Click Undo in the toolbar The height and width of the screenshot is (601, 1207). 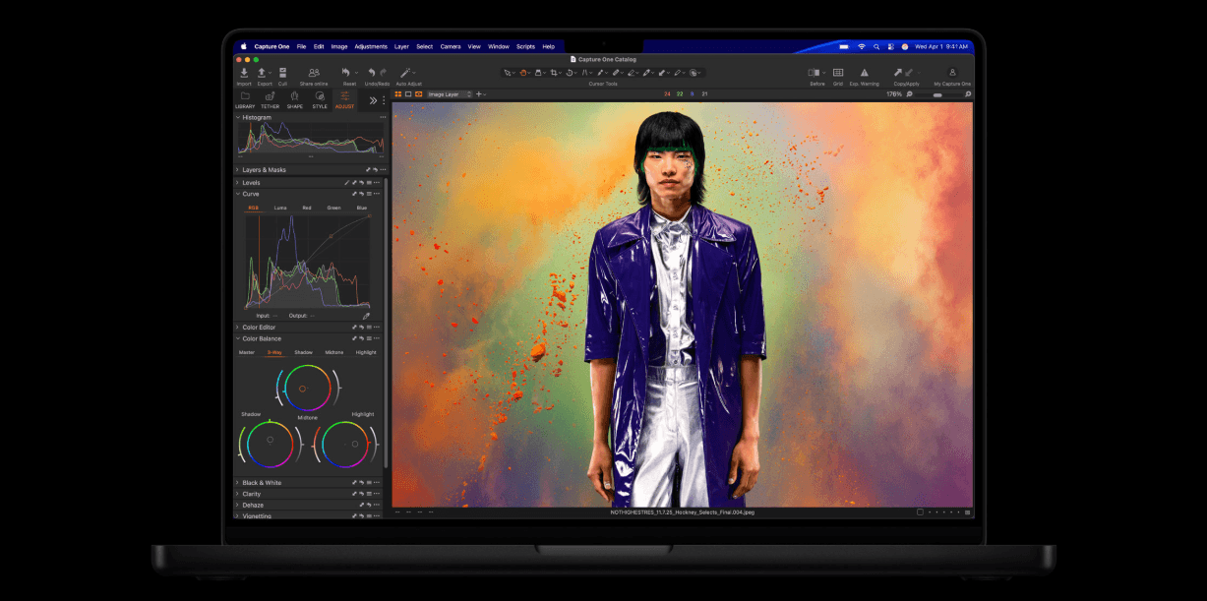[x=372, y=72]
